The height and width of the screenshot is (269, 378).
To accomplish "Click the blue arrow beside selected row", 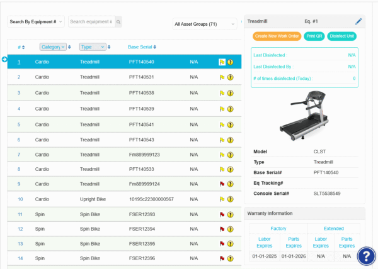I will click(4, 59).
